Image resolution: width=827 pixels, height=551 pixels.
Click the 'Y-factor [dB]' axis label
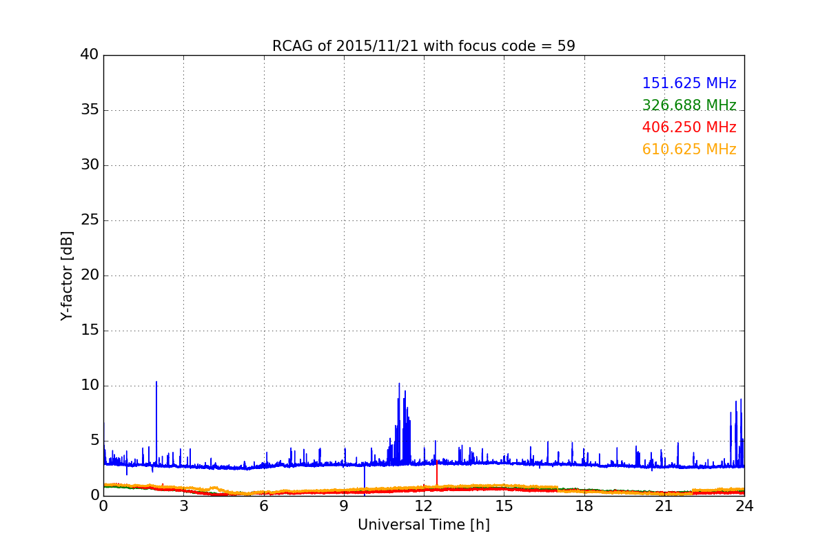click(x=67, y=275)
